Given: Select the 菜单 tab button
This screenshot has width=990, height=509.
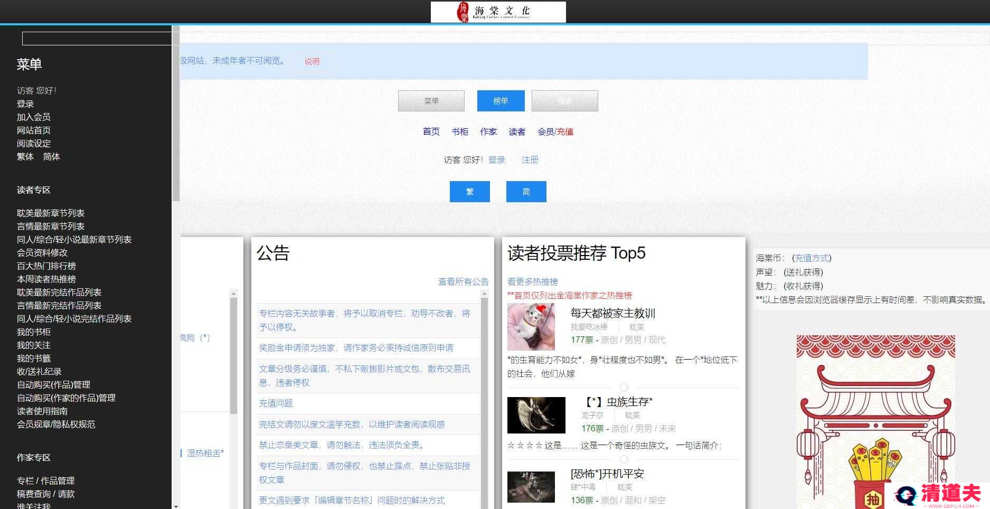Looking at the screenshot, I should click(x=431, y=101).
